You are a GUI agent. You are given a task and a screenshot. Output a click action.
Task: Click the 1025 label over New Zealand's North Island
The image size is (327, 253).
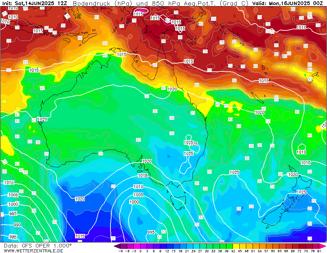[301, 192]
